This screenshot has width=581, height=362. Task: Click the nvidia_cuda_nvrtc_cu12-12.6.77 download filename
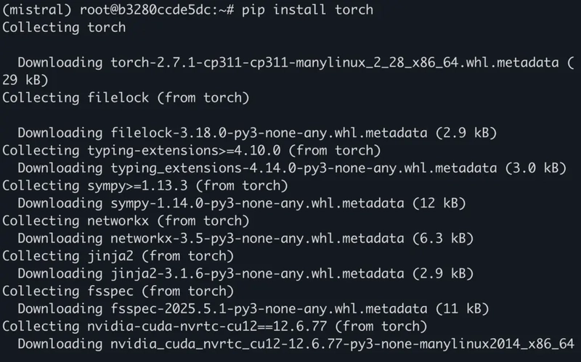[343, 342]
